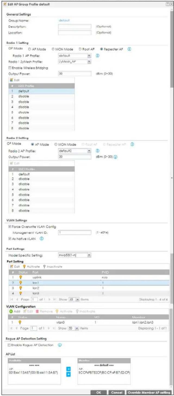Viewport: 174px width, 396px height.
Task: Open Radio 1 AP Profile dropdown
Action: (89, 56)
